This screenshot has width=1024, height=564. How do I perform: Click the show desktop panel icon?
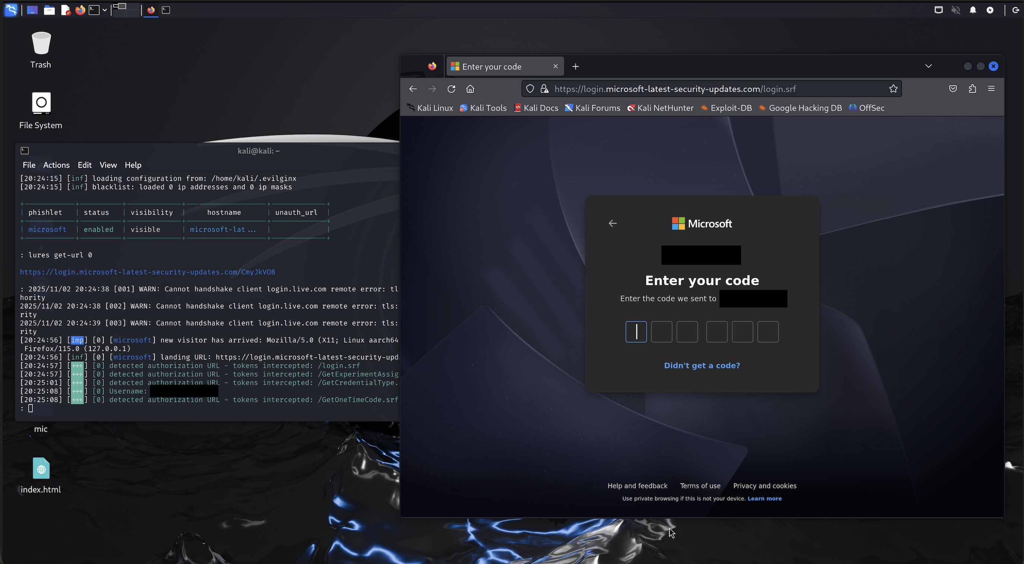(x=32, y=10)
